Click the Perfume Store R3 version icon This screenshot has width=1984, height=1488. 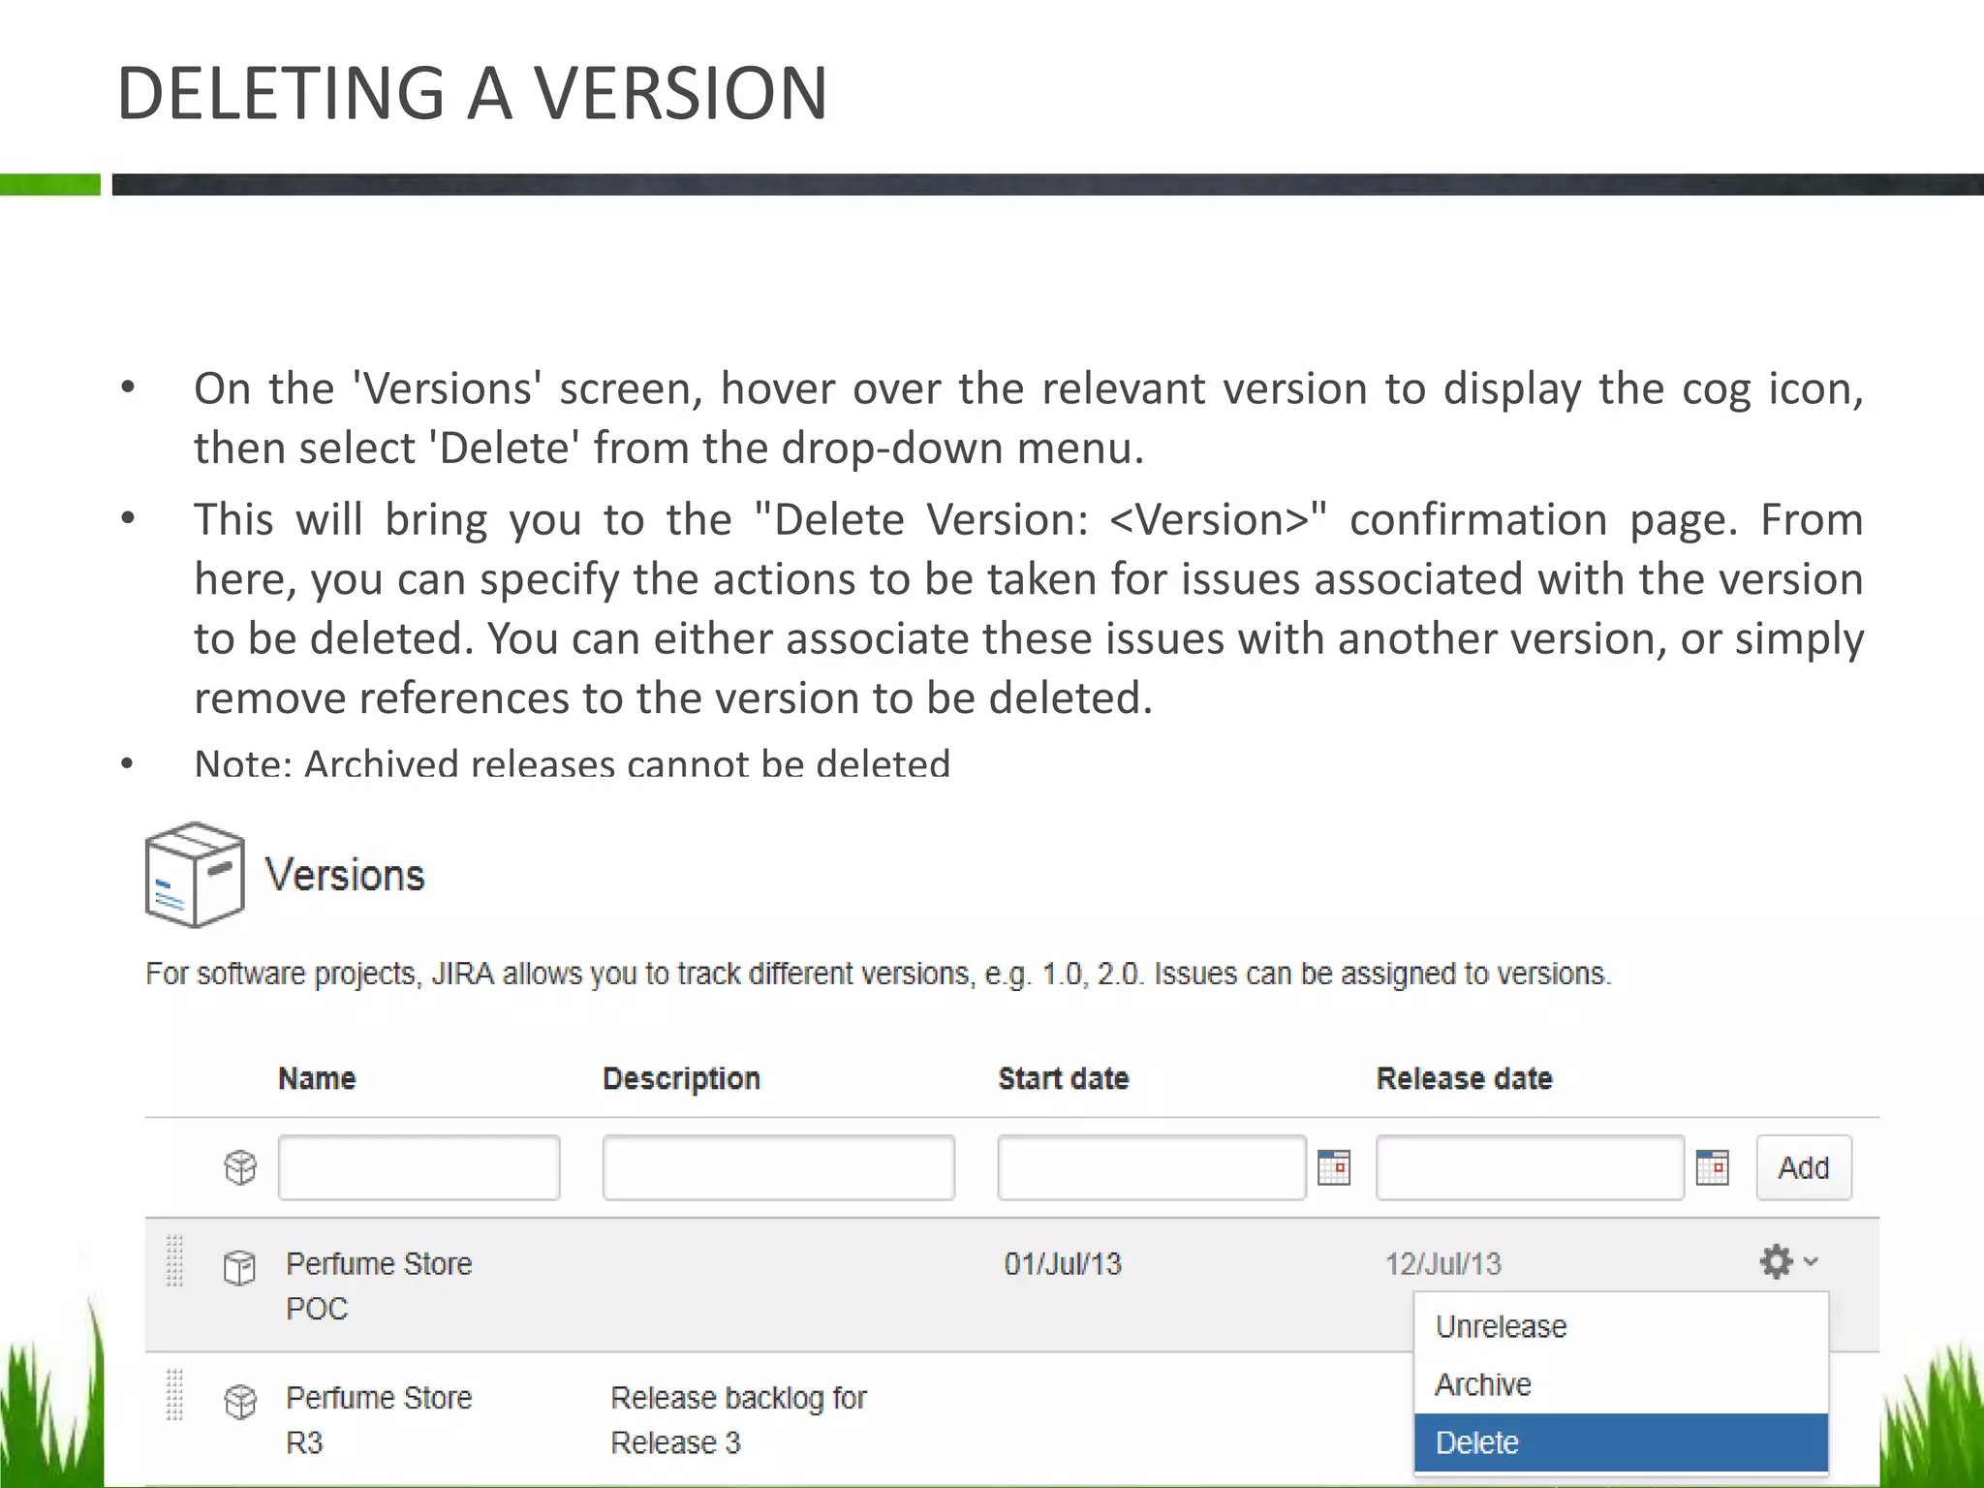click(x=240, y=1402)
